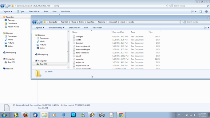Viewport: 210px width, 118px height.
Task: Open Include in library dropdown
Action: [56, 28]
